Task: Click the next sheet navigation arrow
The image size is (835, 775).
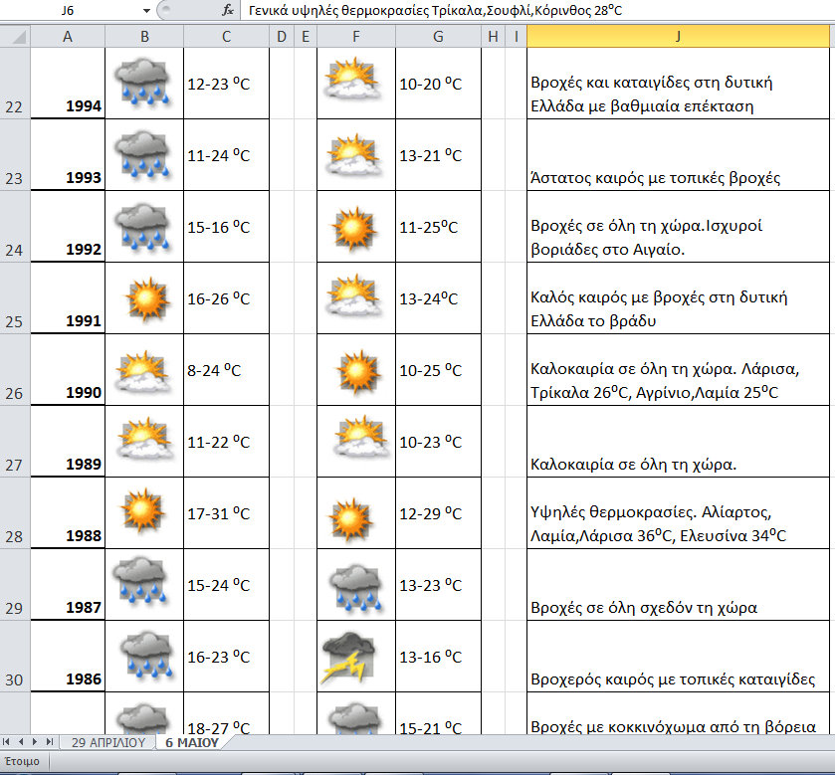Action: (35, 742)
